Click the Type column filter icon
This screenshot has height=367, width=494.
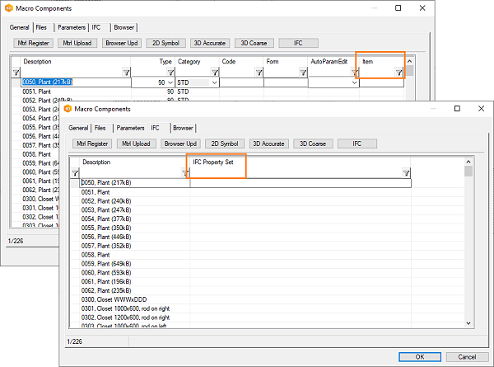pyautogui.click(x=170, y=73)
